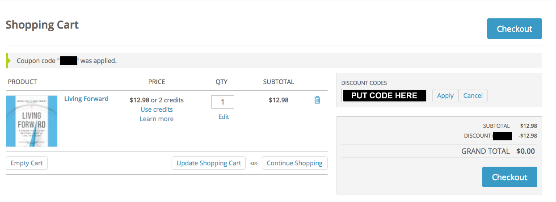Open the Living Forward product title link

(86, 99)
